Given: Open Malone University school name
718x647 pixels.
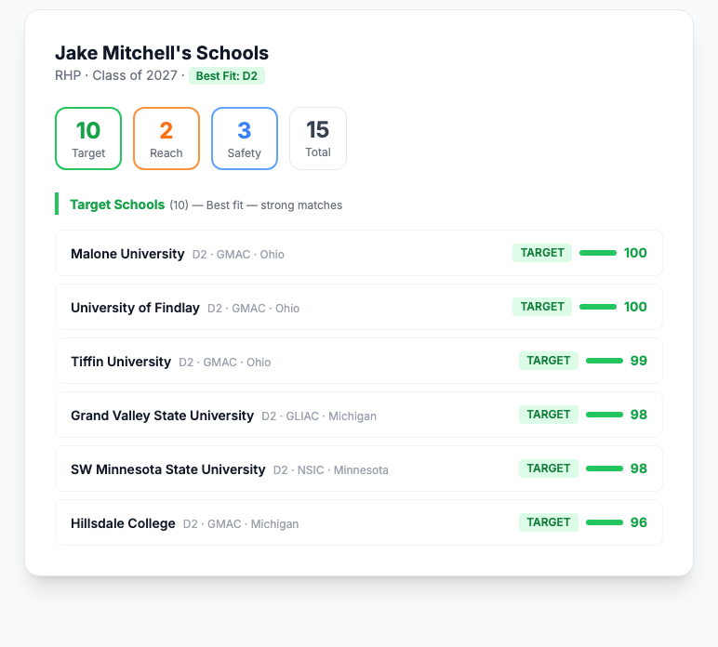Looking at the screenshot, I should (x=127, y=254).
